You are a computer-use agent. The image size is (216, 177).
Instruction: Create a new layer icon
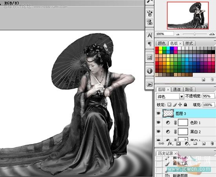click(203, 144)
